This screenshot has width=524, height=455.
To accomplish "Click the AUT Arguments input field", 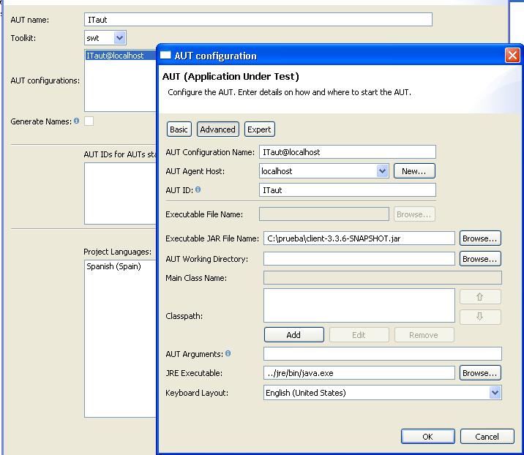I will 383,354.
